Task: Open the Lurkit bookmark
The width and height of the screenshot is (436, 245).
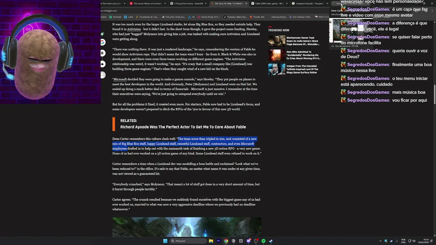Action: [x=129, y=17]
